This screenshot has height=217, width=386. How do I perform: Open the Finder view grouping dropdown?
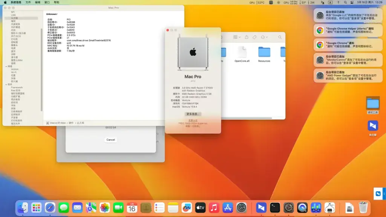coord(237,37)
